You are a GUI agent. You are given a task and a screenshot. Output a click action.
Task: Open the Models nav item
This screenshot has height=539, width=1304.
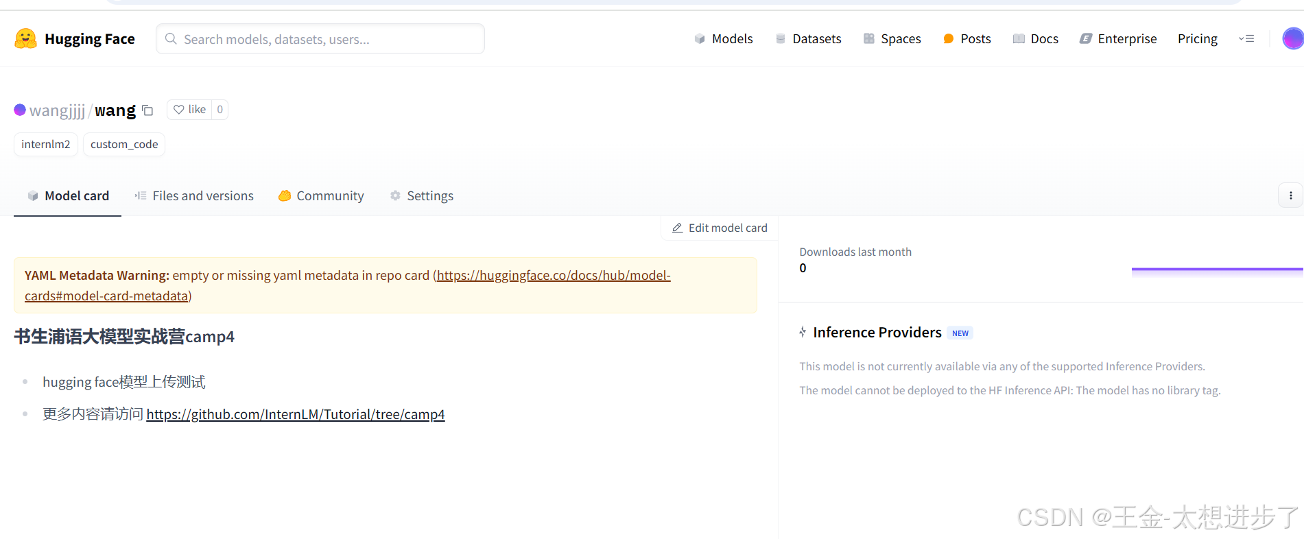pos(723,39)
